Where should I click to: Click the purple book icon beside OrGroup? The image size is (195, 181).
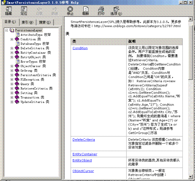[17, 71]
